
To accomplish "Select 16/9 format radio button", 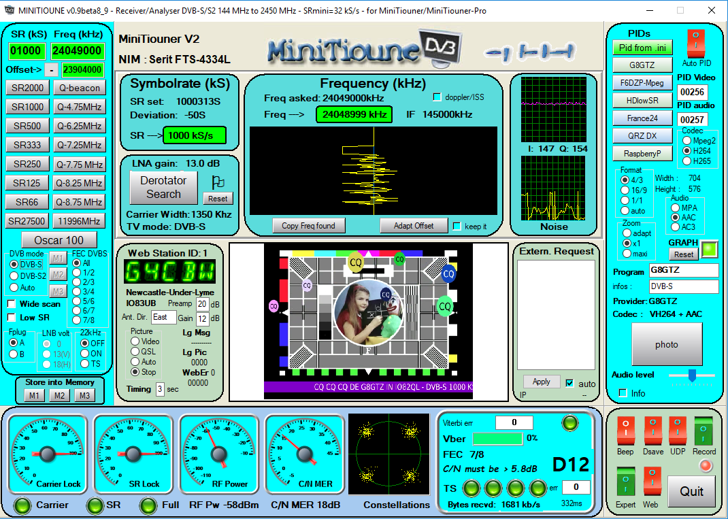I will pos(625,190).
